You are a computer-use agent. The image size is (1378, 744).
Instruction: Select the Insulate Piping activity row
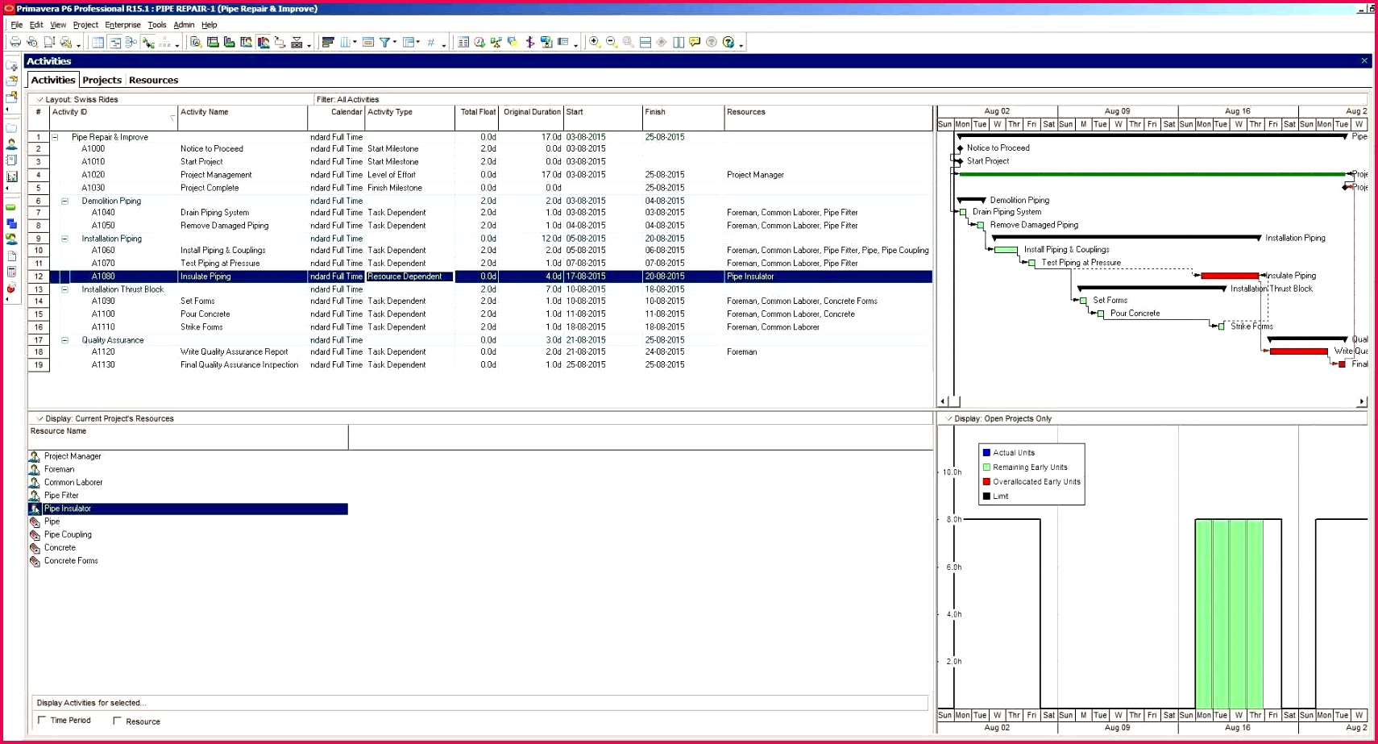click(x=242, y=276)
